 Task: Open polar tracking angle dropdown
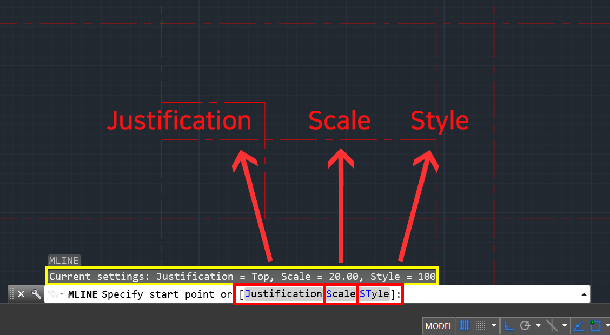tap(538, 326)
